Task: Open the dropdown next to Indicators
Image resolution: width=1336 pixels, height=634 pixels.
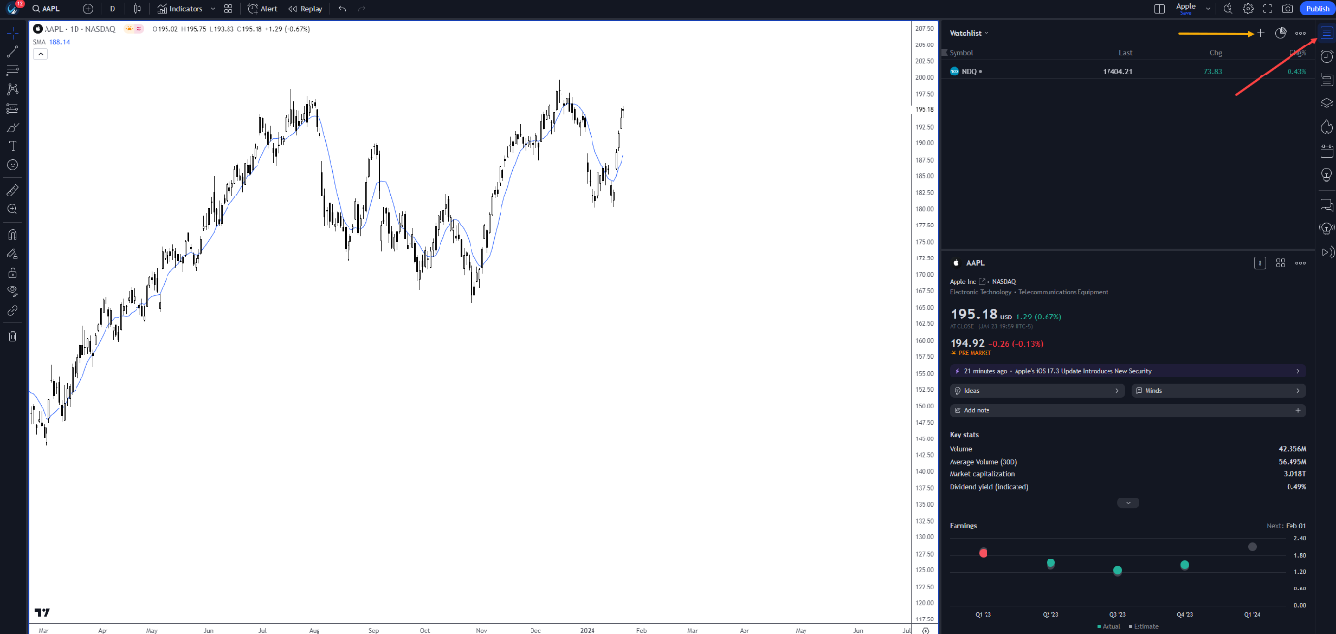Action: point(212,8)
